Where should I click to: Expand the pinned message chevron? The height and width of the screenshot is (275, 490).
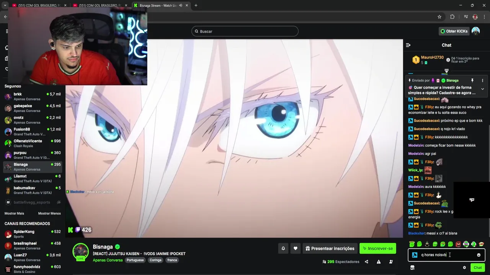(x=482, y=89)
